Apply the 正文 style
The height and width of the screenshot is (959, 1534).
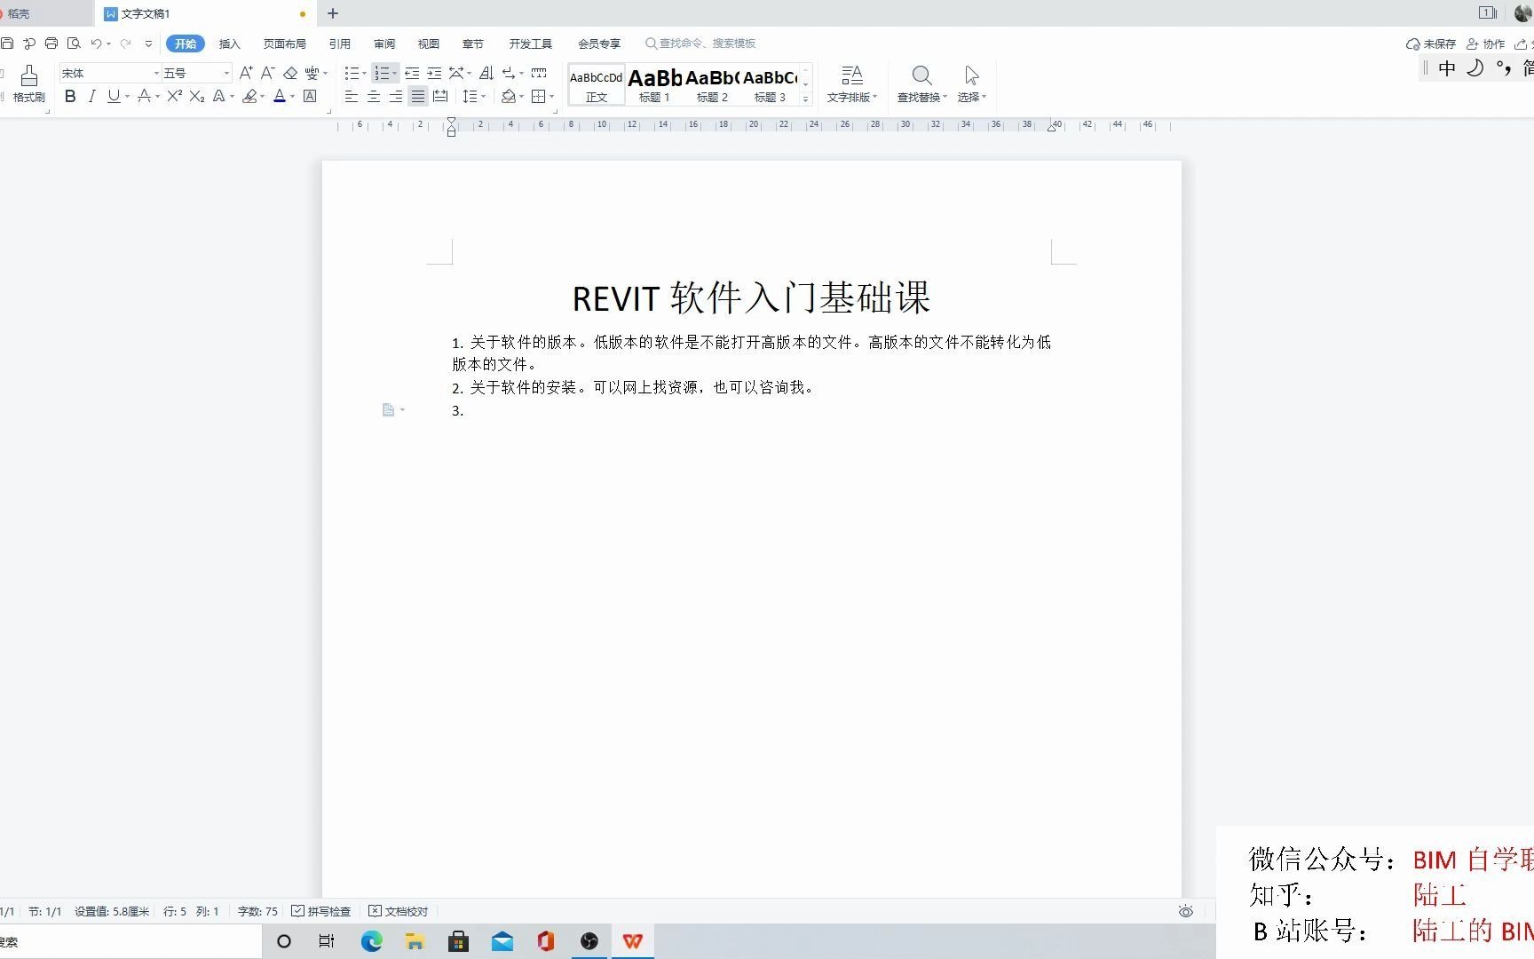(597, 85)
